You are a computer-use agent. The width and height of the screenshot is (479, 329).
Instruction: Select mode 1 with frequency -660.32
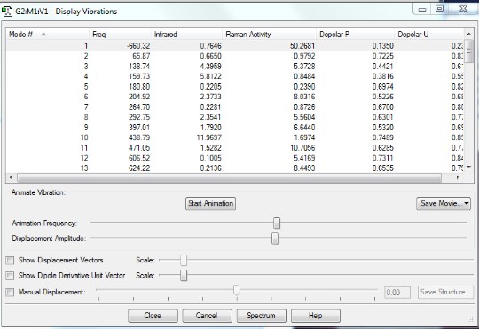coord(234,46)
